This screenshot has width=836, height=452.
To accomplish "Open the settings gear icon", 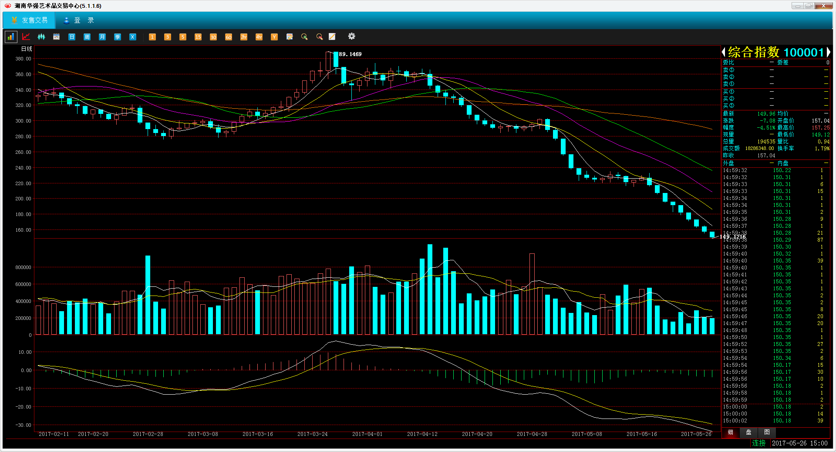I will coord(352,37).
